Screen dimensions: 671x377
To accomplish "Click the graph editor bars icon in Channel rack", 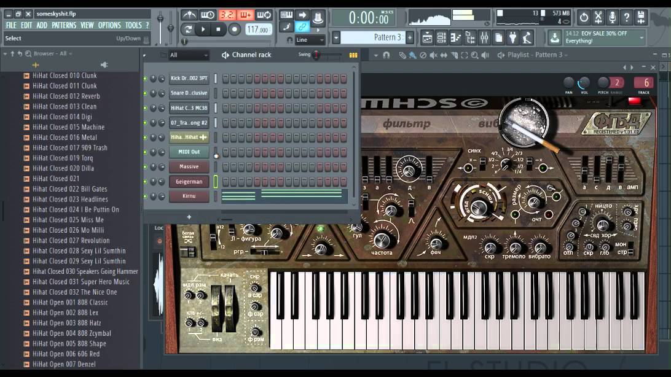I will (x=353, y=55).
